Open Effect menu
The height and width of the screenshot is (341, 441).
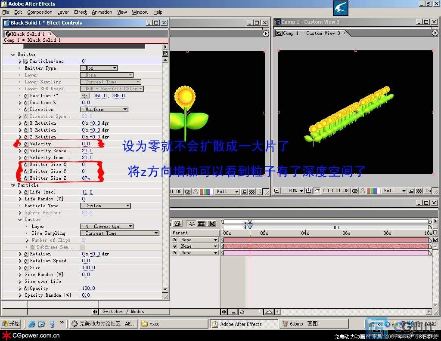tap(81, 12)
